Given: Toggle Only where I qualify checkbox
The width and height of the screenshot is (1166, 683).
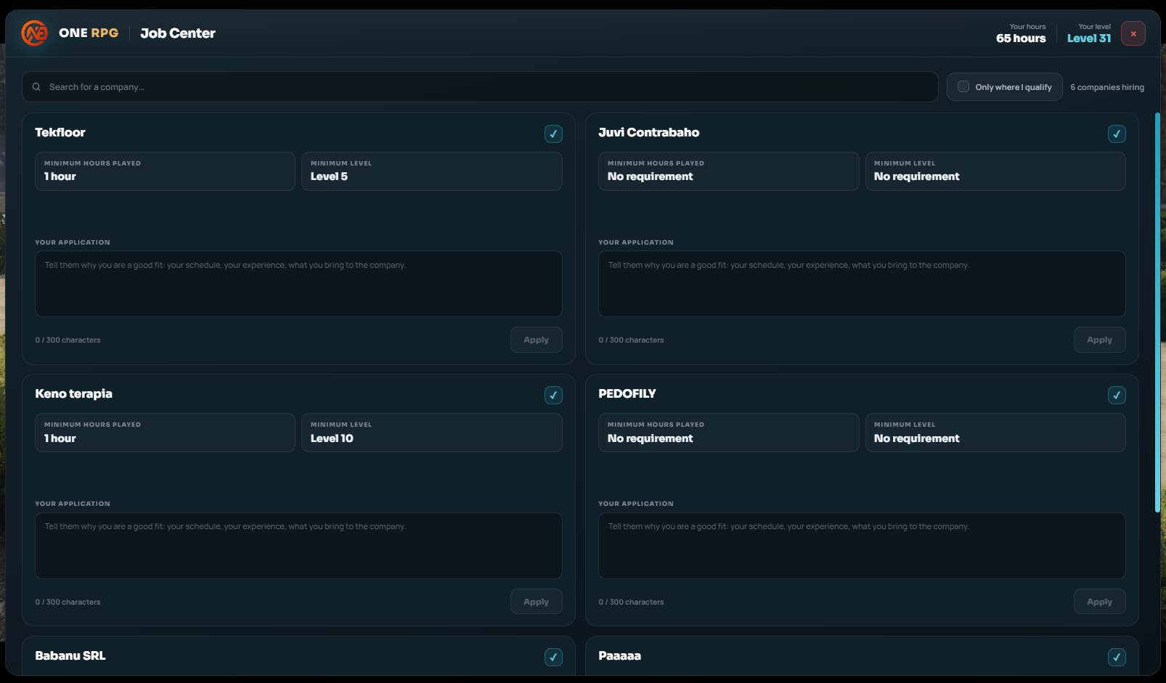Looking at the screenshot, I should 963,86.
